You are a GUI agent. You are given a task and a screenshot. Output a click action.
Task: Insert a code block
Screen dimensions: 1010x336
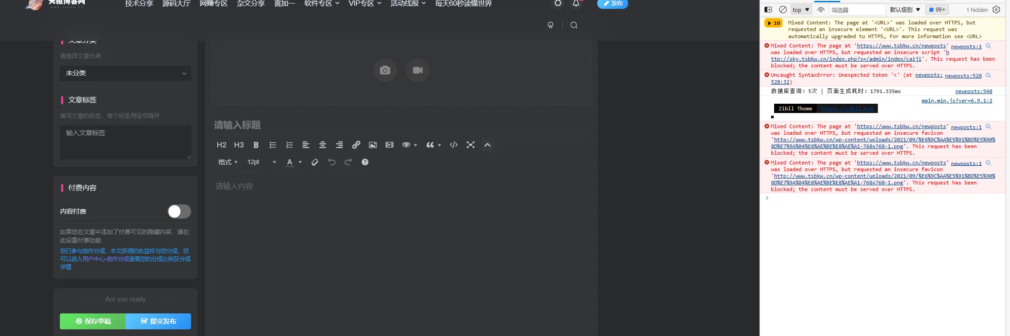[x=454, y=145]
